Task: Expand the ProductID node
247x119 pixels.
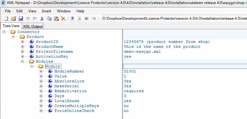Action: coord(22,42)
